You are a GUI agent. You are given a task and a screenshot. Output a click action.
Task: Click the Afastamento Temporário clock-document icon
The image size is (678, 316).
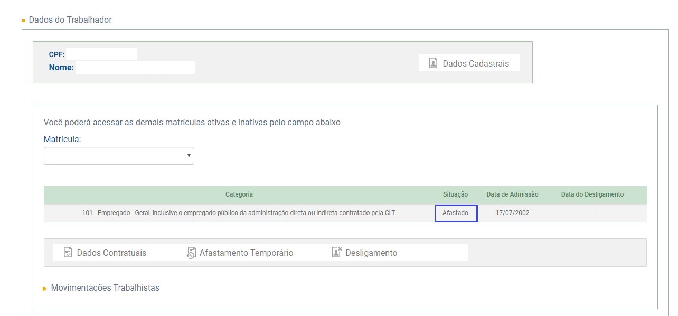(191, 253)
